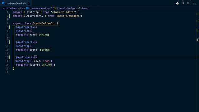This screenshot has height=112, width=199.
Task: Click the green change marker on line 13
Action: 9,57
